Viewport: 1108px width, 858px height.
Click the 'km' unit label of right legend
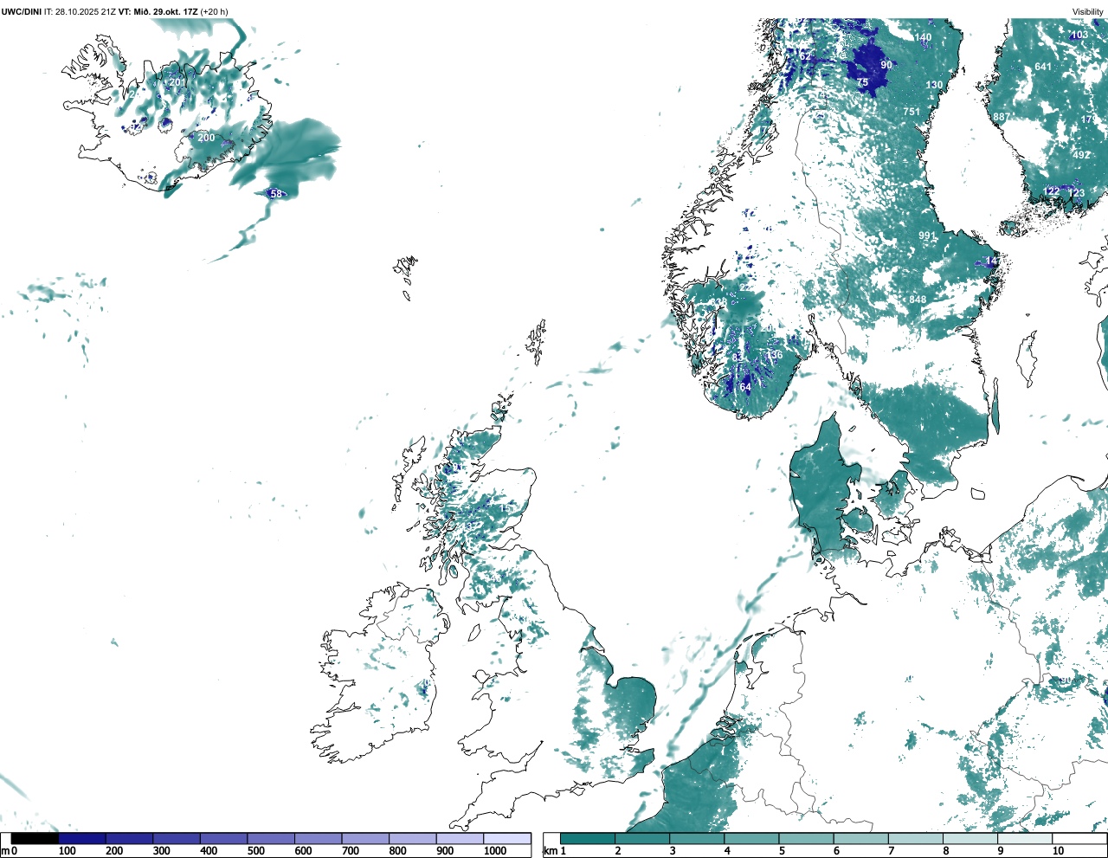[551, 851]
